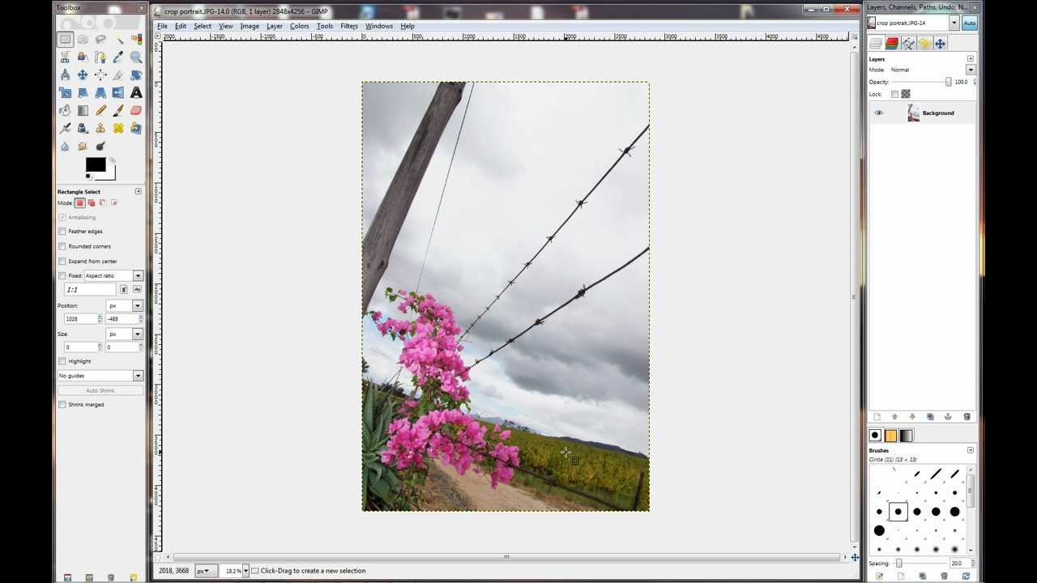
Task: Select the Free Select lasso tool
Action: 100,39
